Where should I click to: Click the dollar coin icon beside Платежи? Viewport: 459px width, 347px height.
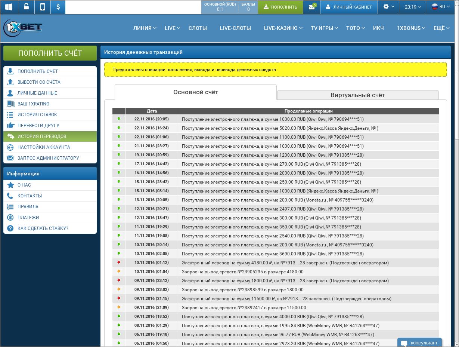pos(10,217)
